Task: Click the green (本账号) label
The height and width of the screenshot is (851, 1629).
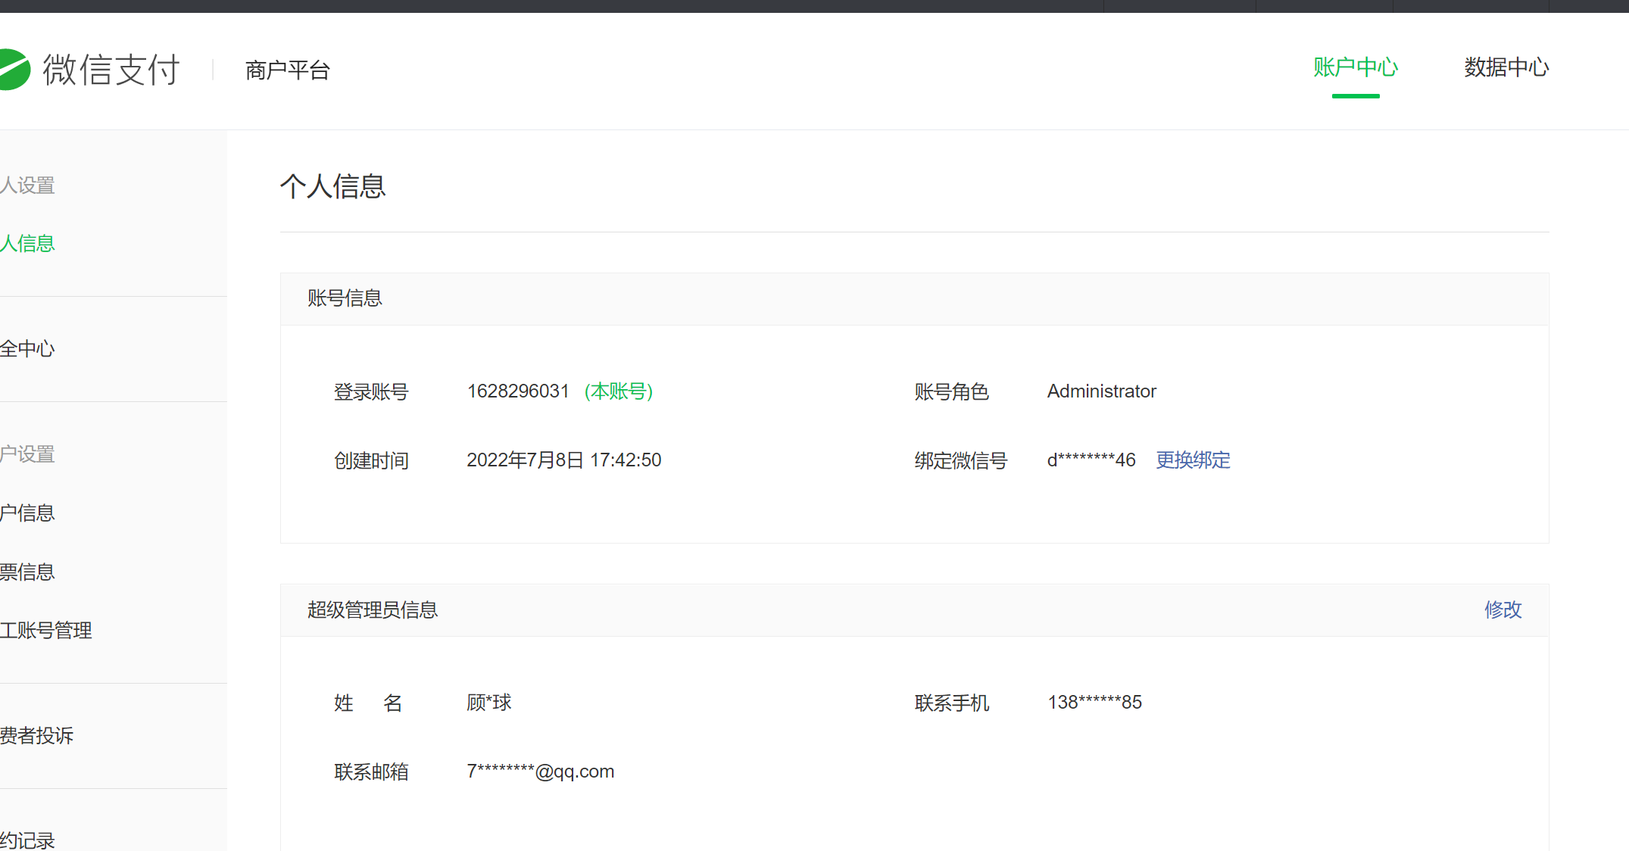Action: pos(619,391)
